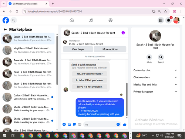Expand Media, files and links section
The height and width of the screenshot is (139, 185).
[x=155, y=85]
